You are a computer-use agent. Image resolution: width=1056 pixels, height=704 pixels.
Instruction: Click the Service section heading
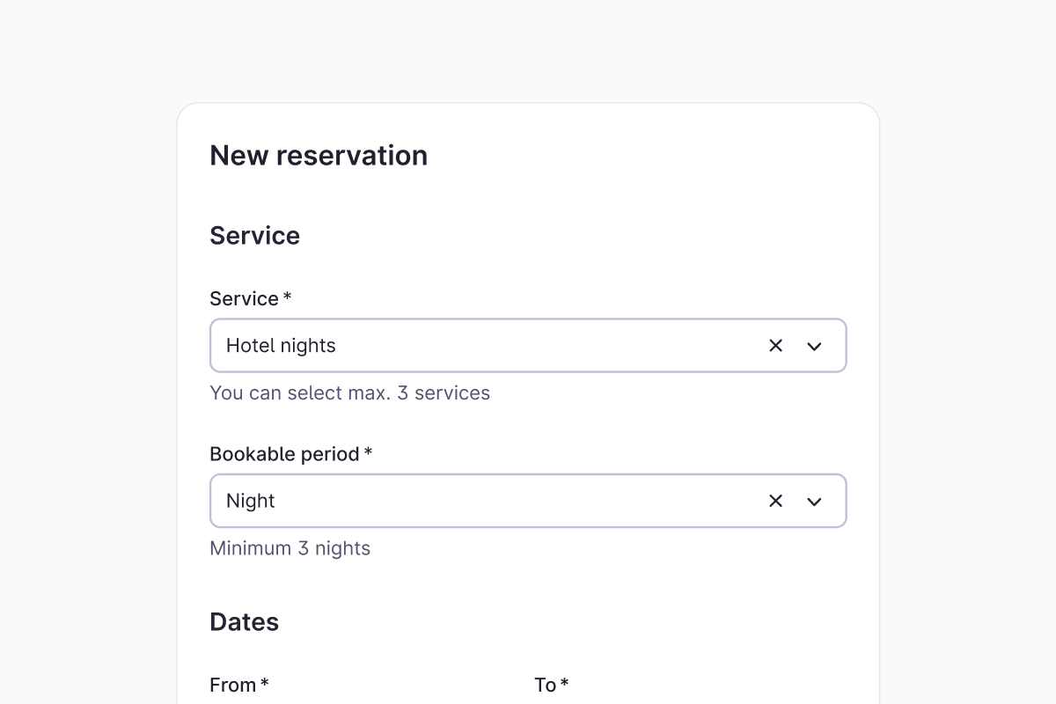[x=254, y=236]
